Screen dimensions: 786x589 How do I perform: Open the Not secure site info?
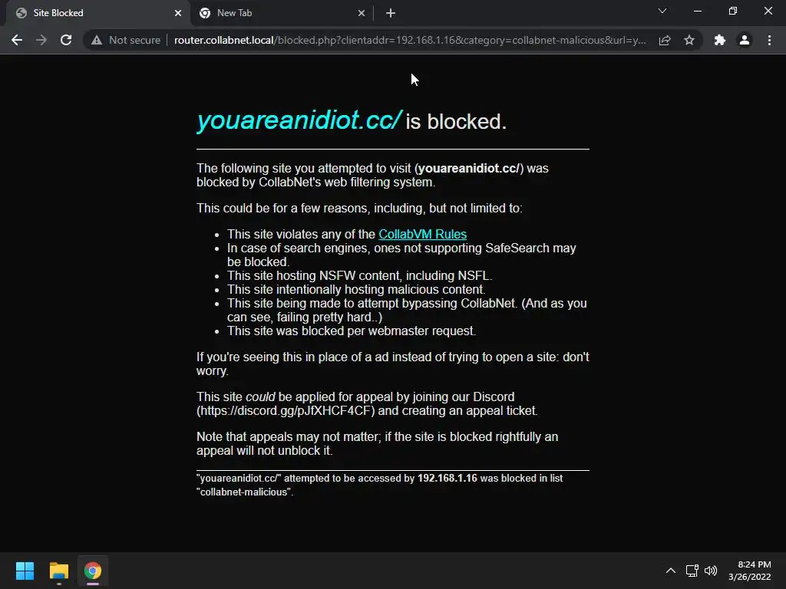click(x=126, y=40)
